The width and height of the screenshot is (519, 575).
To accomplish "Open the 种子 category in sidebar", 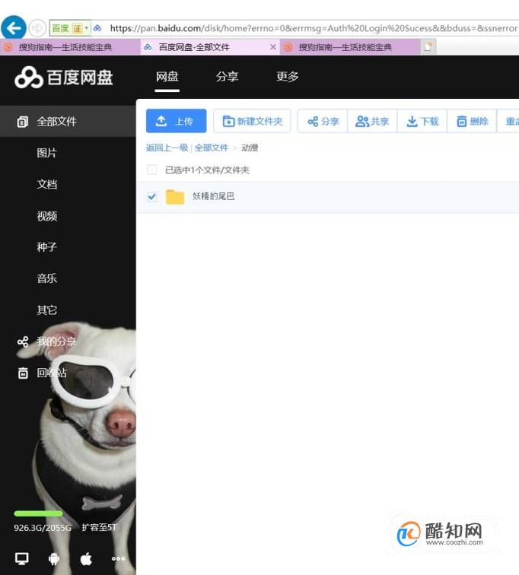I will tap(47, 247).
